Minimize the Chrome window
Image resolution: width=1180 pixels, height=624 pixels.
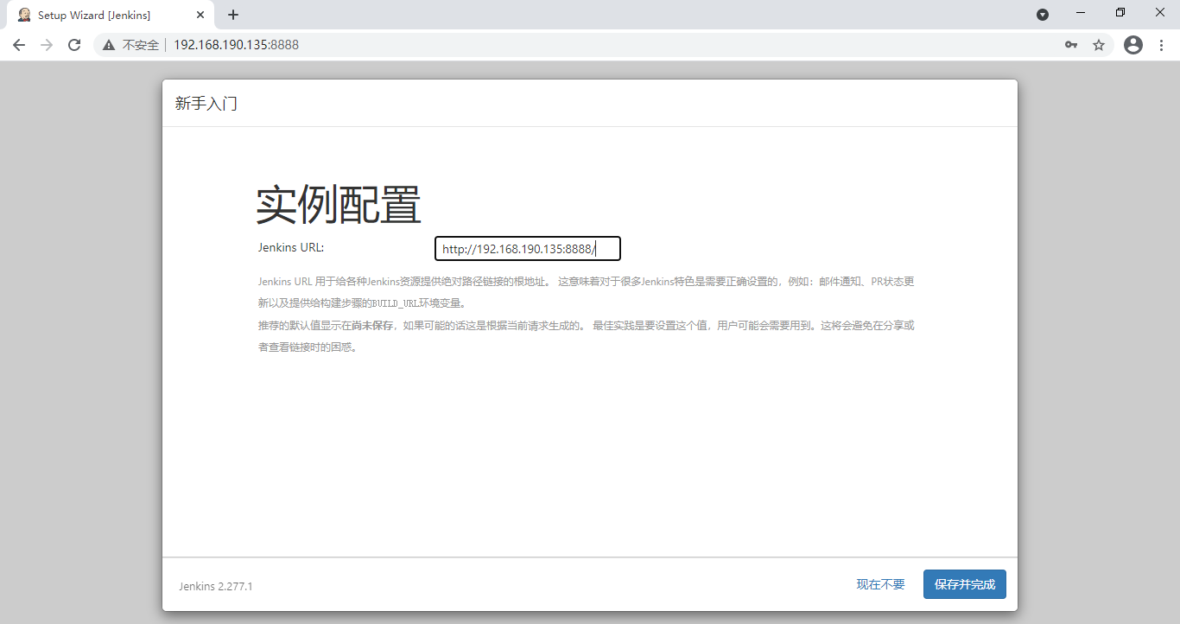(1081, 13)
